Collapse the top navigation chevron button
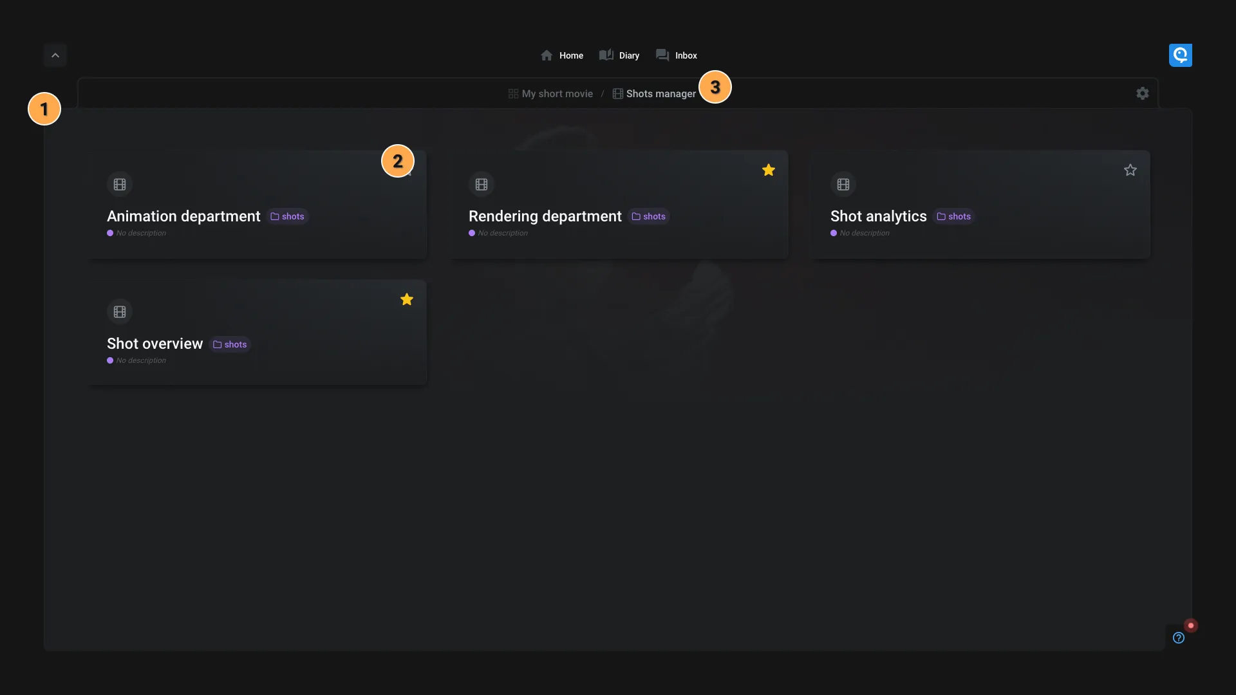The image size is (1236, 695). (x=55, y=55)
